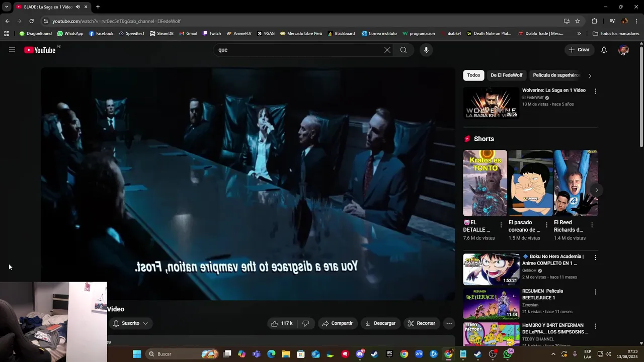
Task: Open the browser apps grid shortcut
Action: [x=7, y=34]
